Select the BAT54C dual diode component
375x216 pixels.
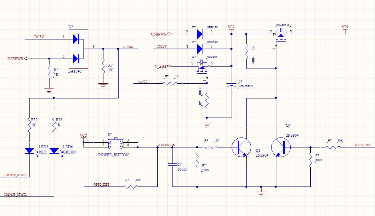(x=78, y=49)
